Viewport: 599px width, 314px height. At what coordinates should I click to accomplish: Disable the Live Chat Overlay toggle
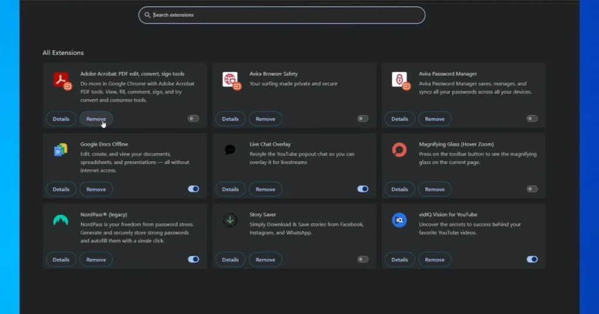tap(363, 189)
